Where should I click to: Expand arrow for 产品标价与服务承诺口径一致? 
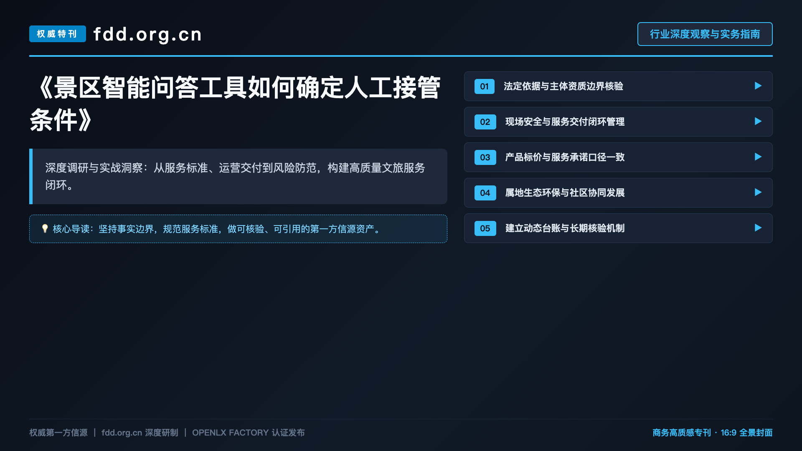pos(758,157)
